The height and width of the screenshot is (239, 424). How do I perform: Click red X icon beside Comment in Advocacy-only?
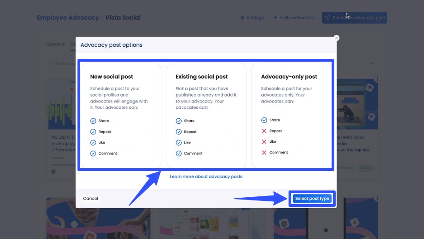264,153
